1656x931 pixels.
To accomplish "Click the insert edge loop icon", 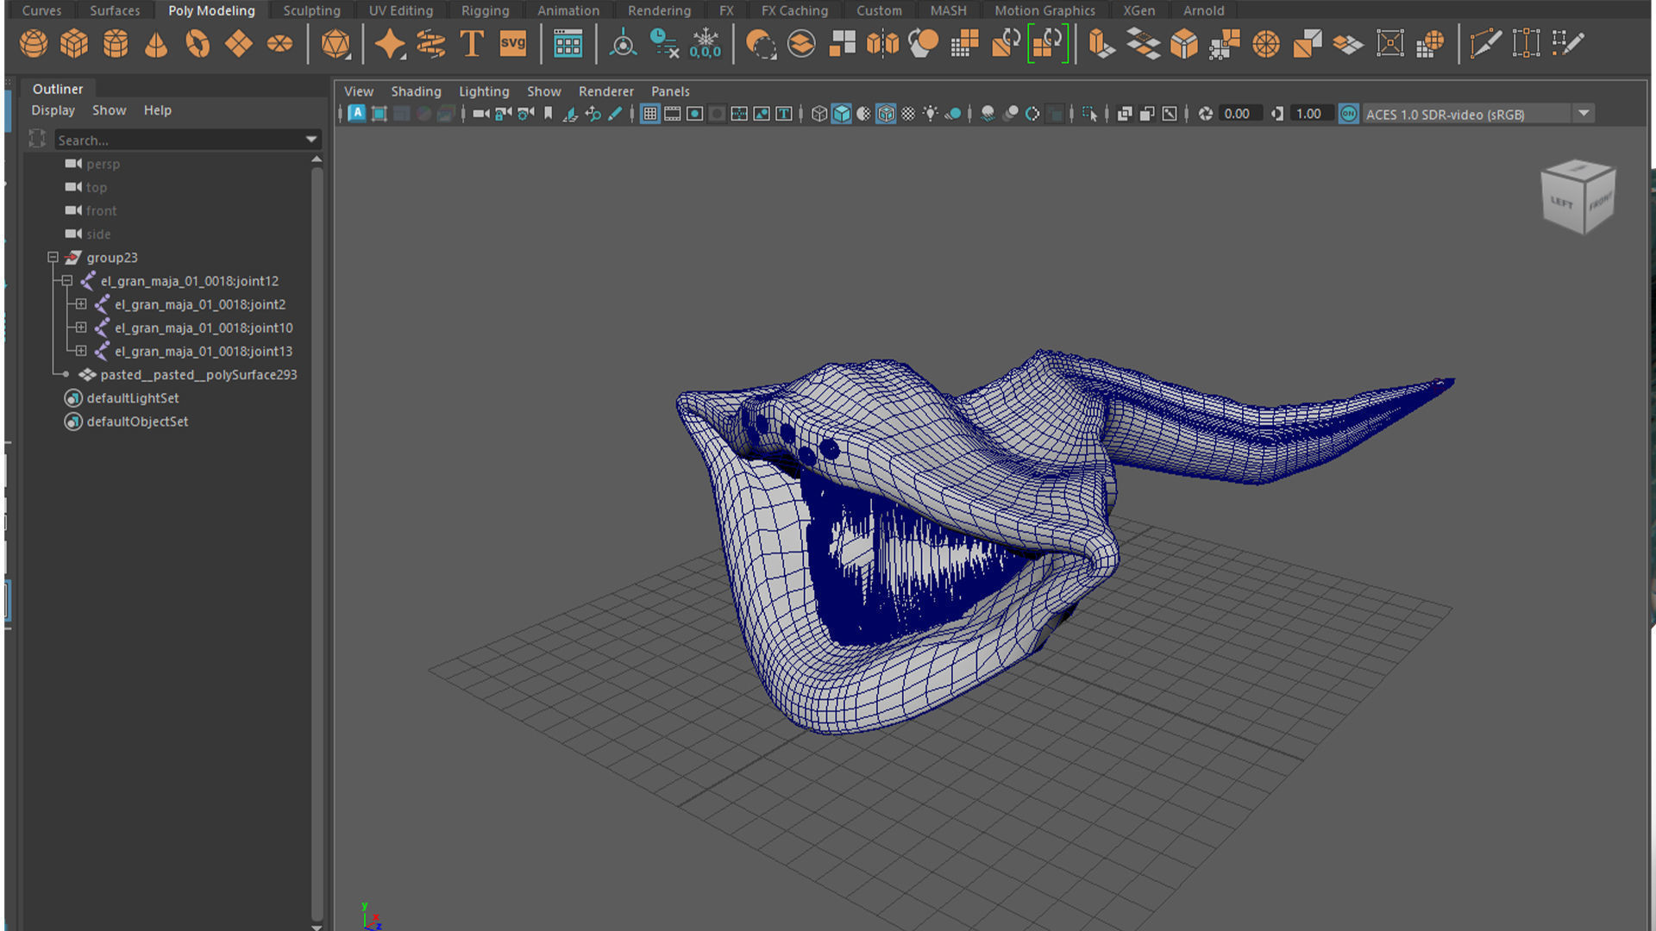I will coord(1526,43).
